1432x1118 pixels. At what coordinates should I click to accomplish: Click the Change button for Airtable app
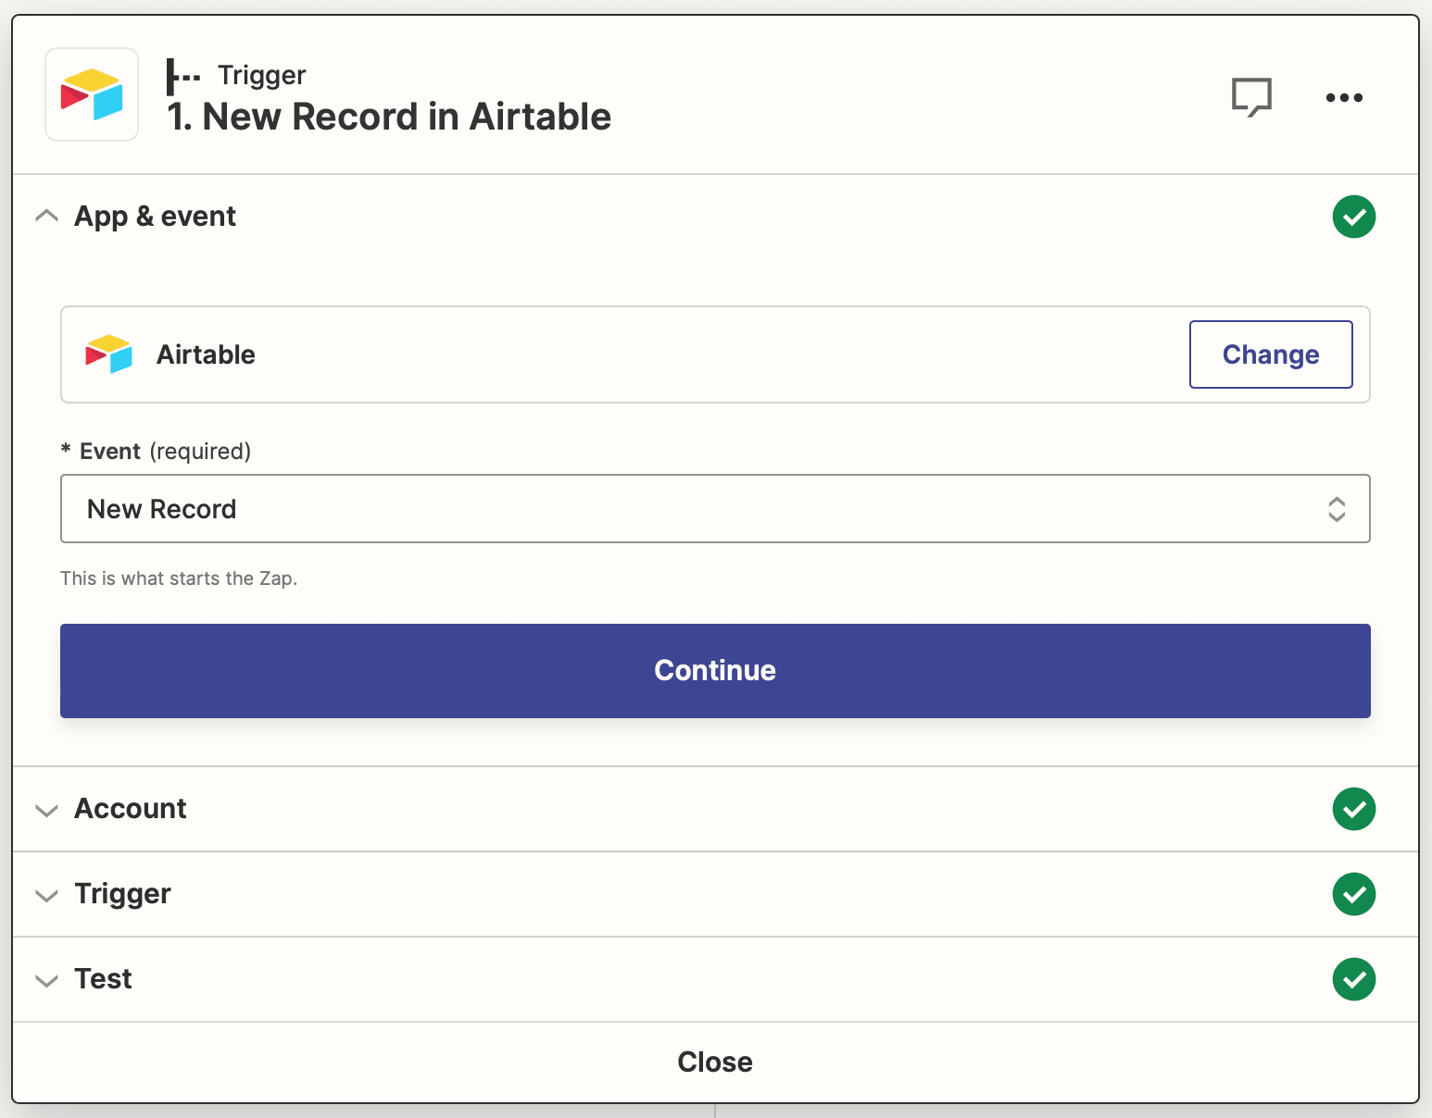point(1270,354)
